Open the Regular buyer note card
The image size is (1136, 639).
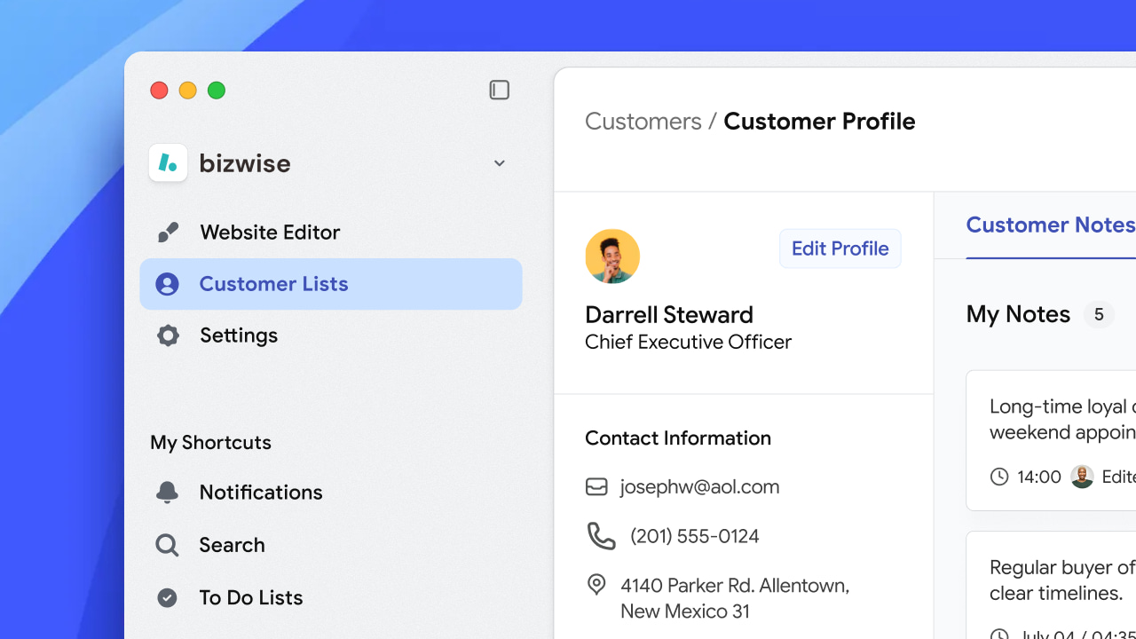[1051, 585]
